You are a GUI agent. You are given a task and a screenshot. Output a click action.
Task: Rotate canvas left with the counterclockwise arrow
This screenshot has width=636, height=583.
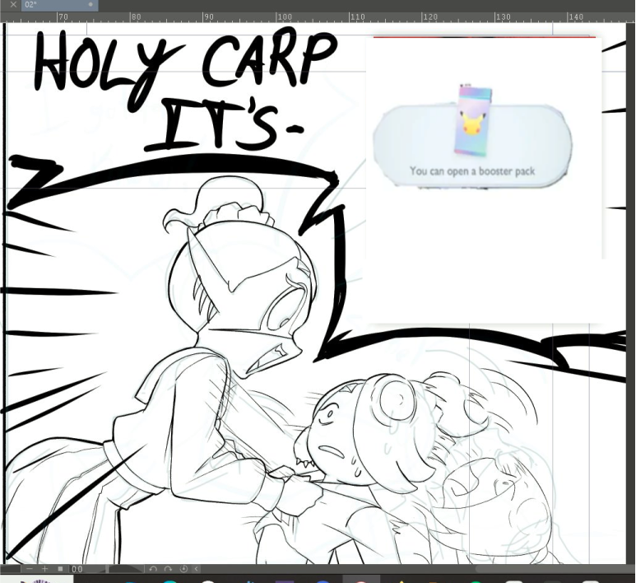point(152,569)
